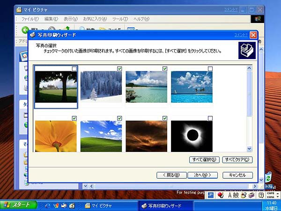
Task: Click the 次へ (Next) wizard button
Action: coord(202,175)
